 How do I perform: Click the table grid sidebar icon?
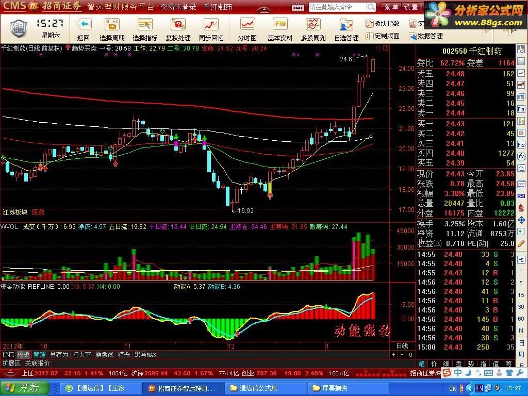(521, 61)
